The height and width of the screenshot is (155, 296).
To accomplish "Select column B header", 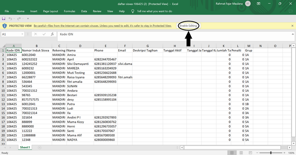I will [37, 46].
